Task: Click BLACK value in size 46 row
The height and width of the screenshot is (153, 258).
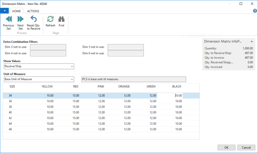Action: pyautogui.click(x=179, y=129)
